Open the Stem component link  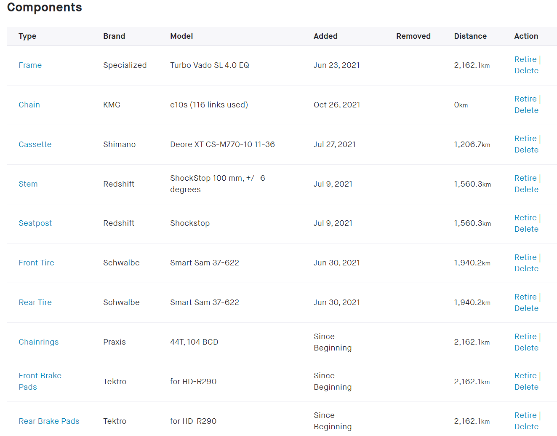click(28, 184)
